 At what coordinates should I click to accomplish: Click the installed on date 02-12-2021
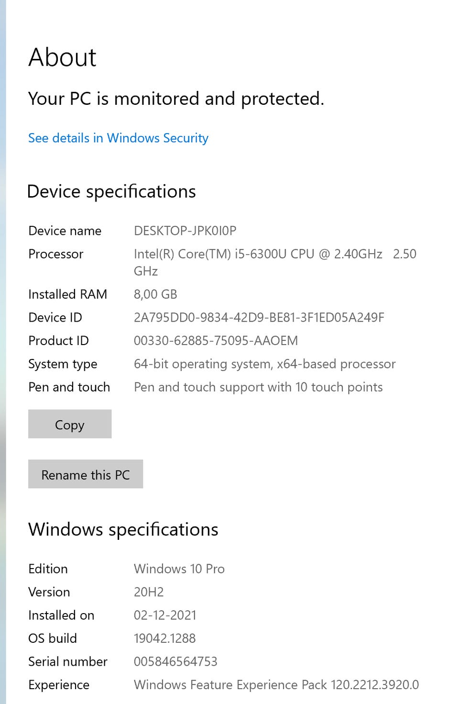[x=165, y=615]
